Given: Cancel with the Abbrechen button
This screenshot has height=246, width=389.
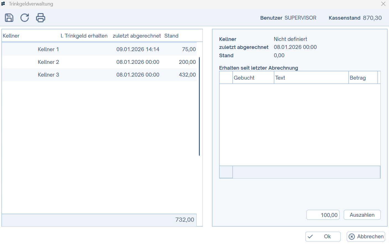Looking at the screenshot, I should pos(366,237).
